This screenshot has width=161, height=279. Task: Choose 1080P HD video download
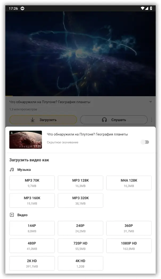(x=129, y=246)
